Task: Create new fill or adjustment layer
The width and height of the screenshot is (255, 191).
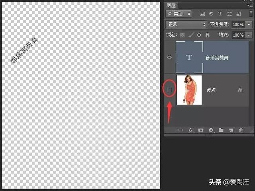Action: coord(211,130)
